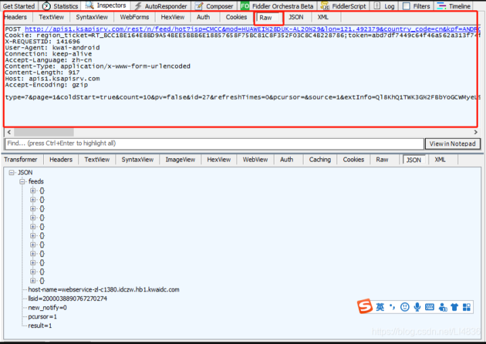Open the Sogou toolbox grid icon

coord(466,307)
